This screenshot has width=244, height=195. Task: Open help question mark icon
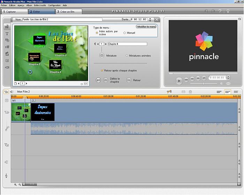220,11
